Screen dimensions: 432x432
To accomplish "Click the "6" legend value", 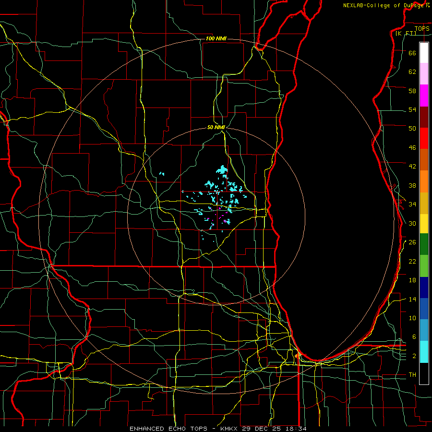I will click(x=414, y=336).
